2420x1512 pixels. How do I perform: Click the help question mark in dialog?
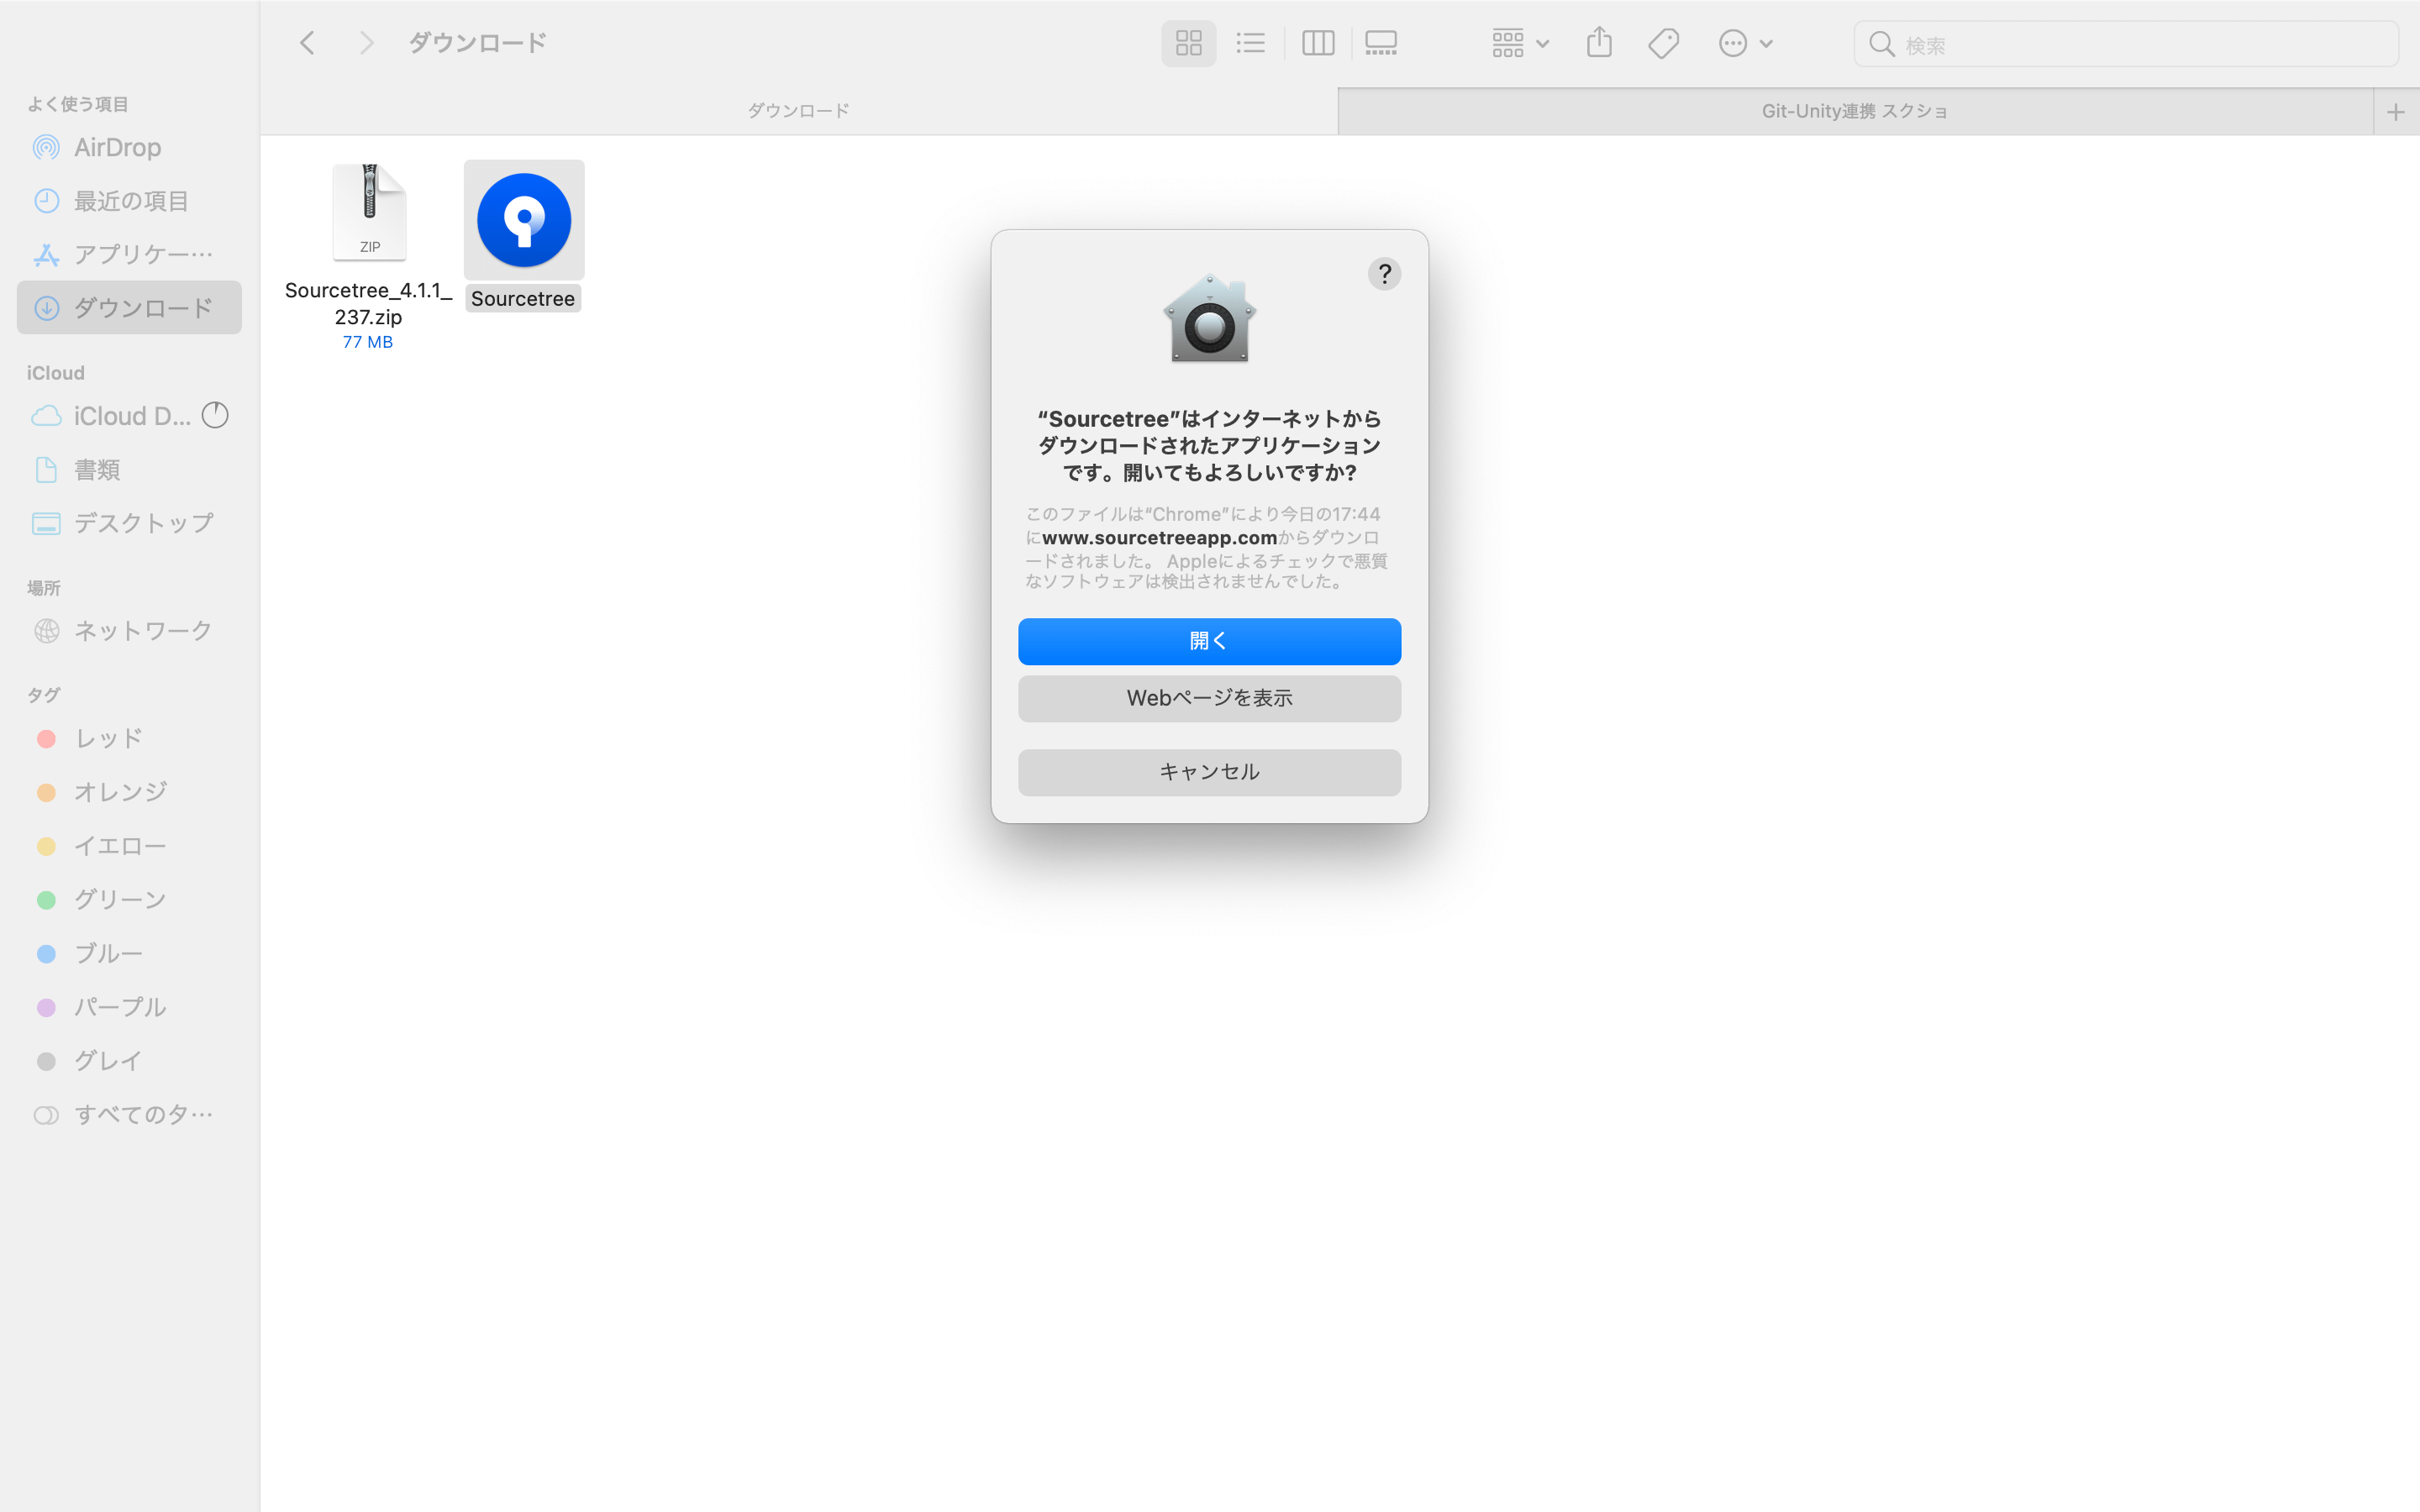[x=1384, y=274]
